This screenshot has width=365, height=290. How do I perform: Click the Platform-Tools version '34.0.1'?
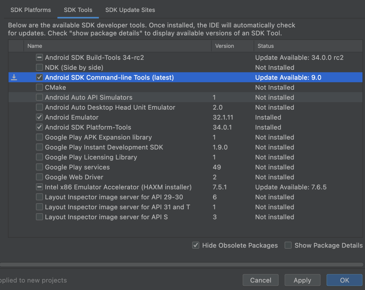tap(222, 127)
